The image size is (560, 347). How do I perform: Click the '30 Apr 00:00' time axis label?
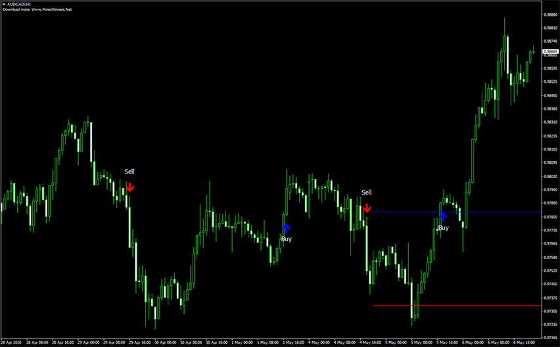[x=166, y=342]
